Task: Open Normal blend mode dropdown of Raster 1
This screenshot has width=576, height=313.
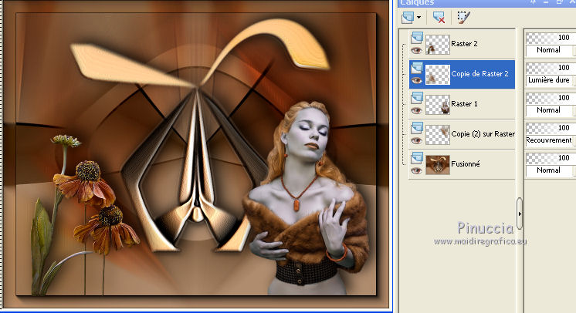Action: pos(550,110)
